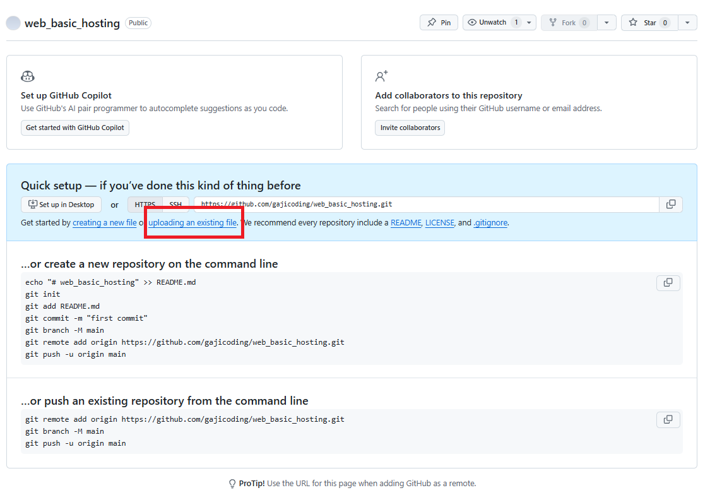Click Set up in Desktop button
Viewport: 710px width, 495px height.
point(61,205)
